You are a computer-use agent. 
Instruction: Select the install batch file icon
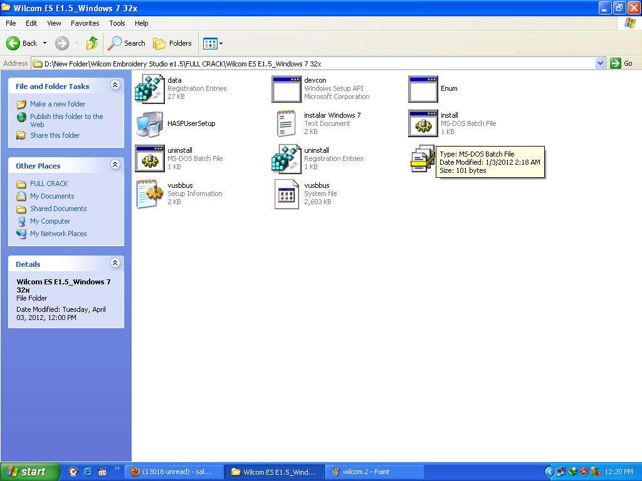point(423,123)
